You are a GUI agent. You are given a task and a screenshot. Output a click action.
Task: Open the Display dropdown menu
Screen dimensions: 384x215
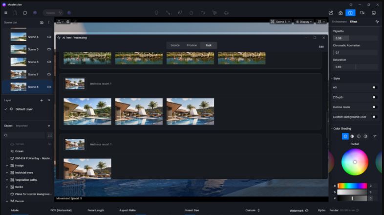(x=304, y=21)
